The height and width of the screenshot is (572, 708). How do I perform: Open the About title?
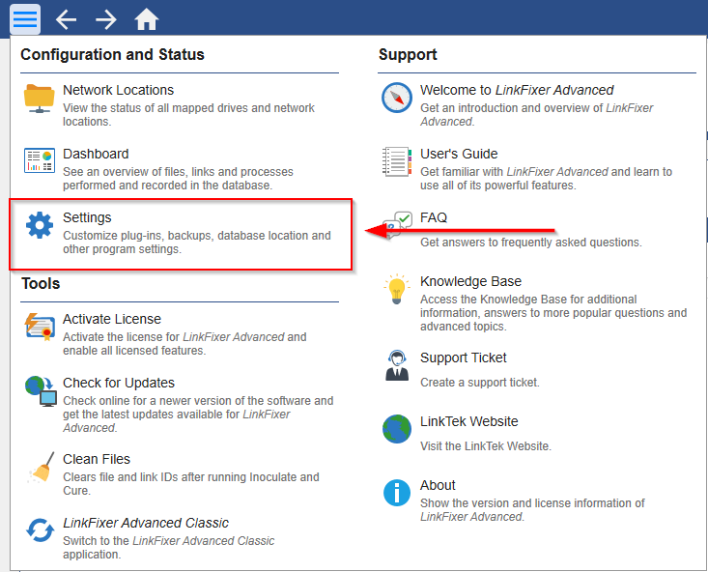point(438,485)
